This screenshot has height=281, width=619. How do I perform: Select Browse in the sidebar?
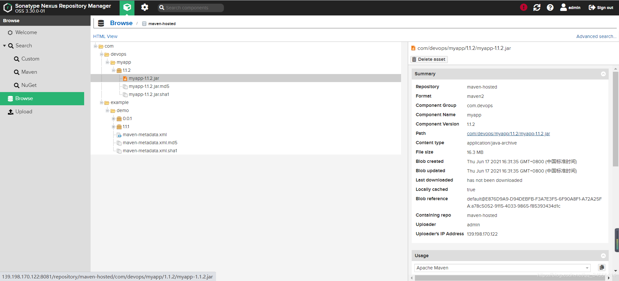42,98
